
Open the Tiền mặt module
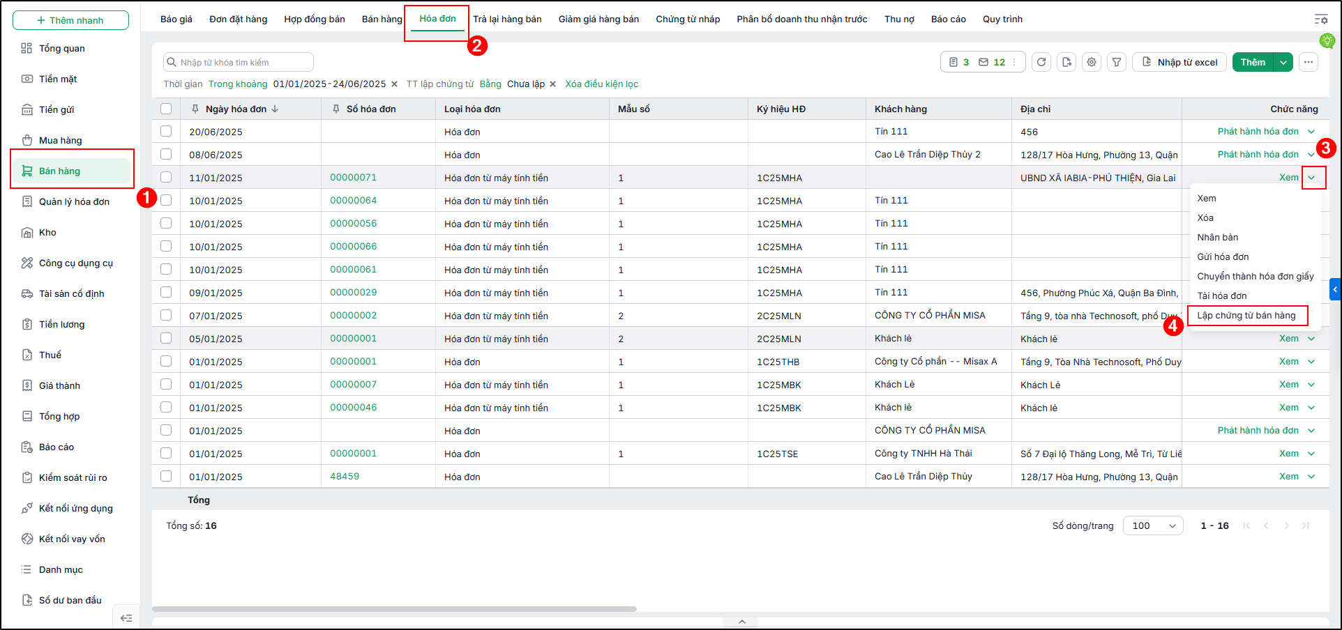click(58, 79)
